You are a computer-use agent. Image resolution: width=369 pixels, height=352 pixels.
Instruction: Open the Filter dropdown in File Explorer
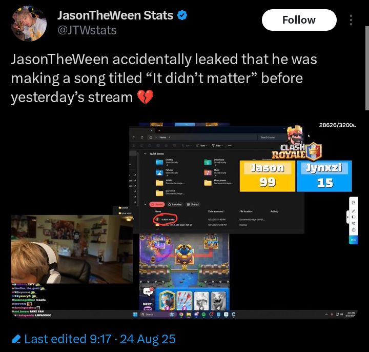point(217,146)
